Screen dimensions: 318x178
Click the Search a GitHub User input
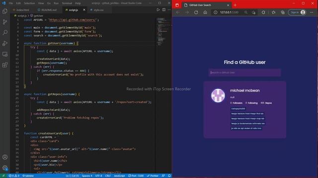(x=244, y=73)
